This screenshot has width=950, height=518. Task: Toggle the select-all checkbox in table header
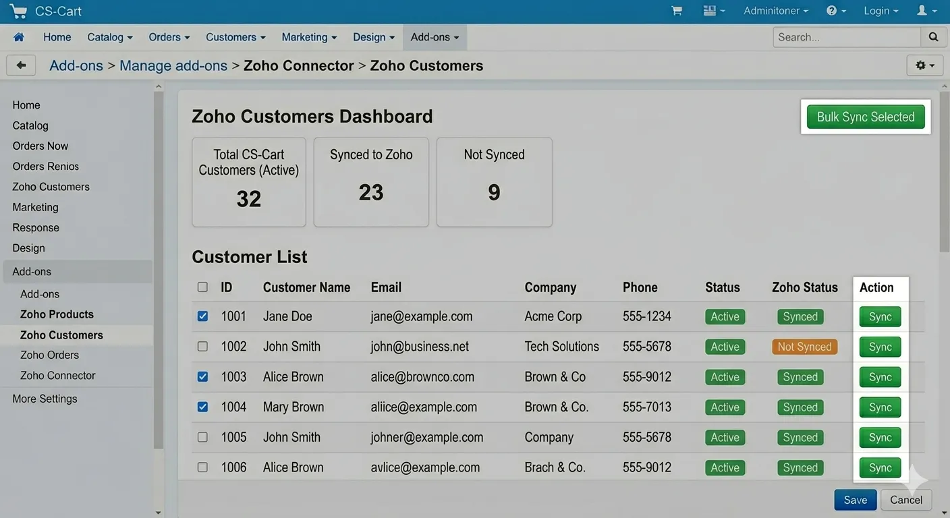tap(202, 287)
